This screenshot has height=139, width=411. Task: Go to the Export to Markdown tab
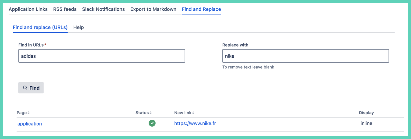coord(153,9)
